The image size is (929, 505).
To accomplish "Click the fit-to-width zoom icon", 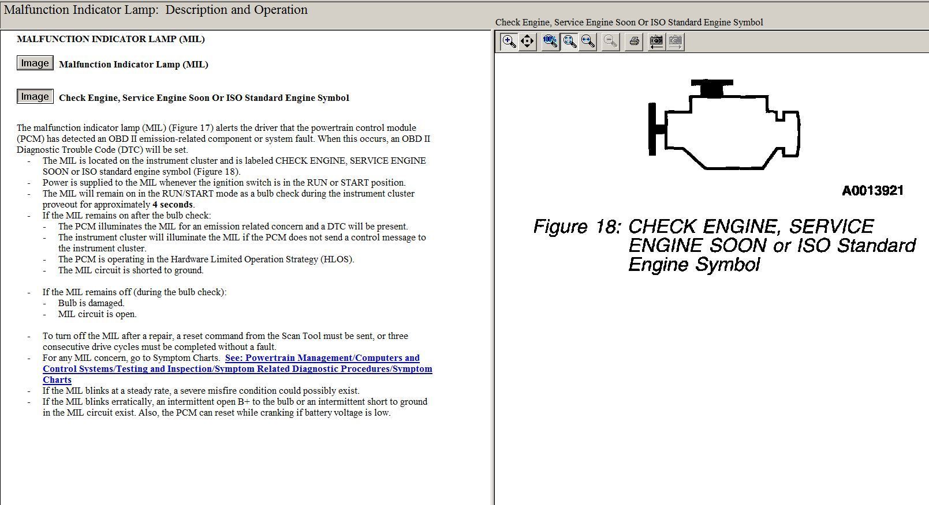I will [588, 42].
